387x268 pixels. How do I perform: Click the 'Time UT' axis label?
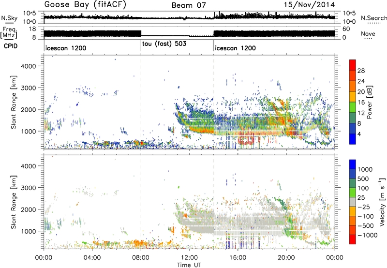(189, 265)
